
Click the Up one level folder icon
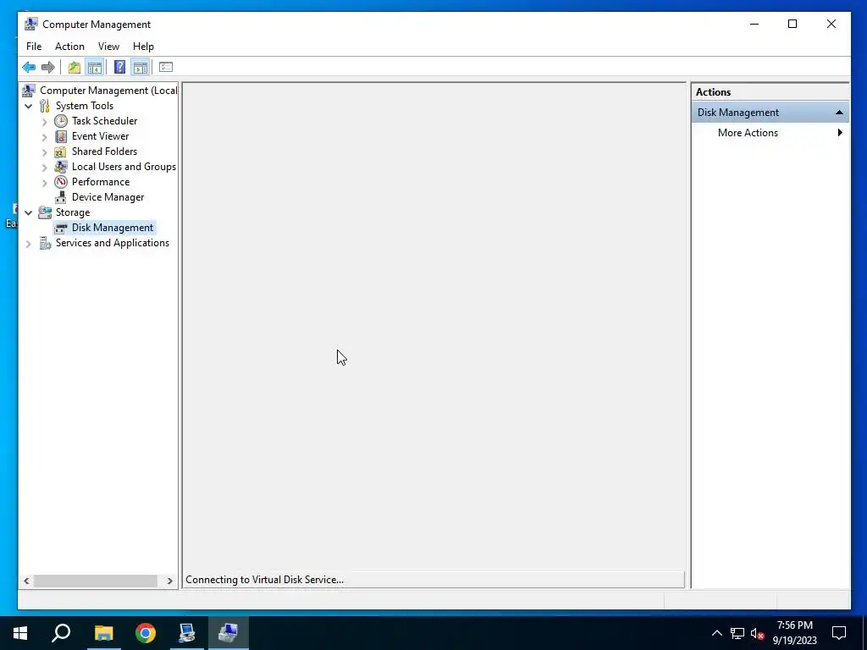[x=75, y=68]
